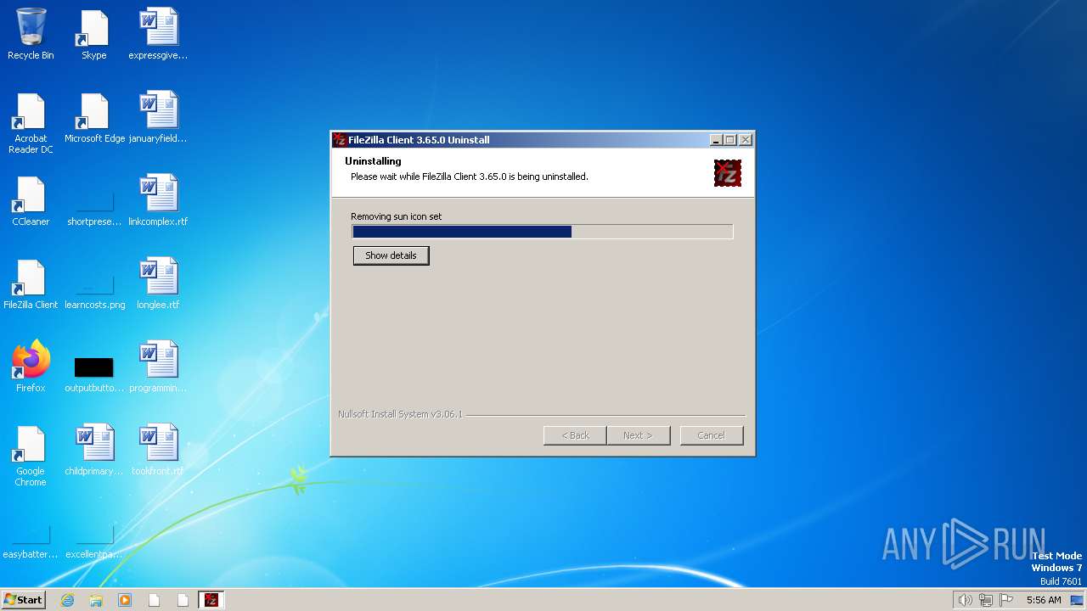The width and height of the screenshot is (1087, 611).
Task: Select the Microsoft Edge desktop shortcut
Action: coord(94,118)
